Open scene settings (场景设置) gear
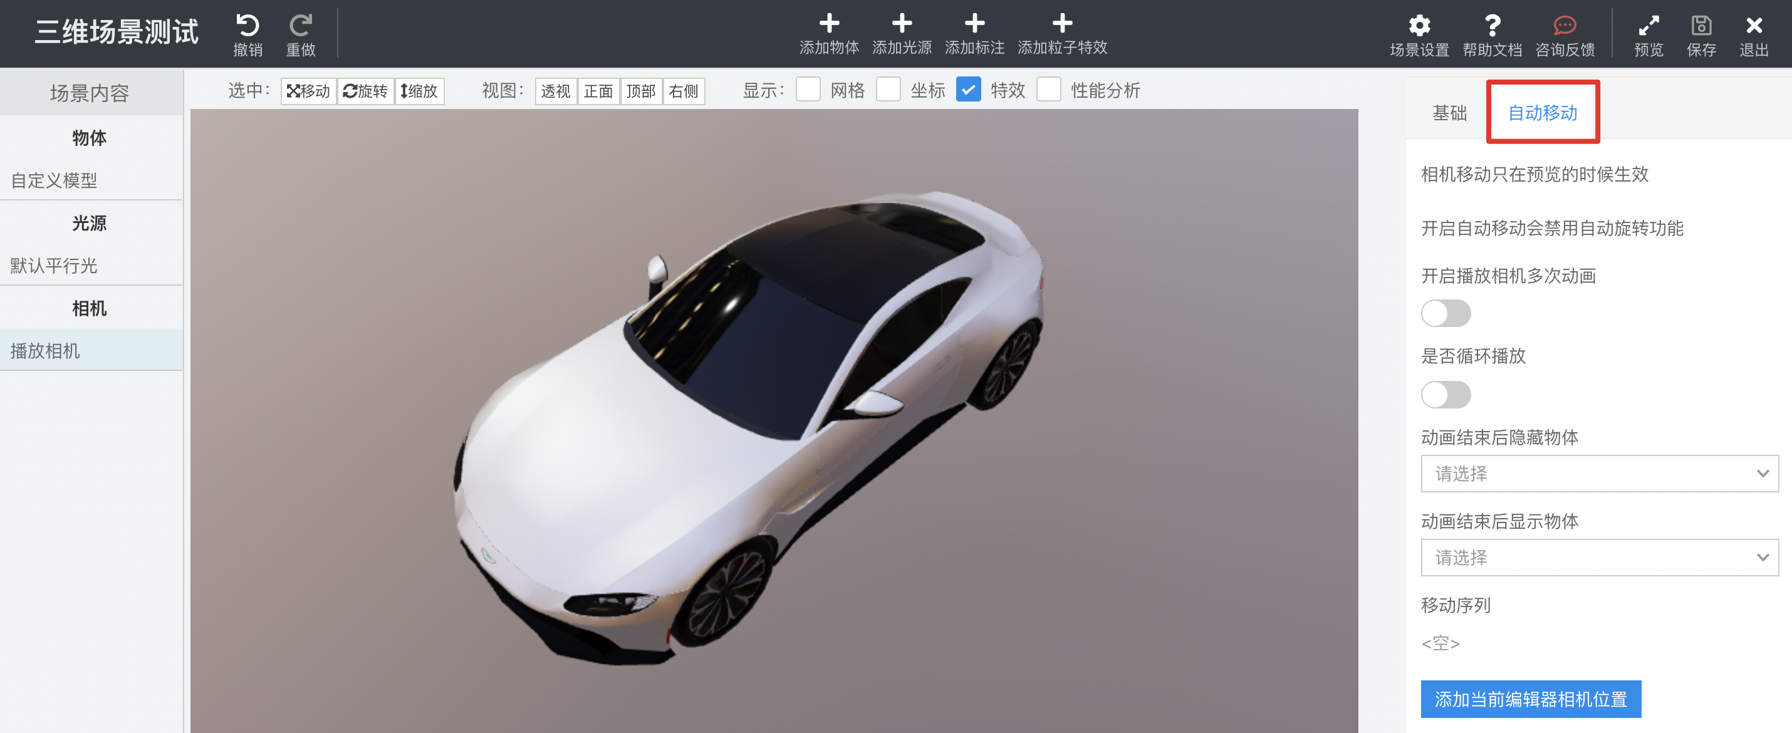 click(1419, 26)
